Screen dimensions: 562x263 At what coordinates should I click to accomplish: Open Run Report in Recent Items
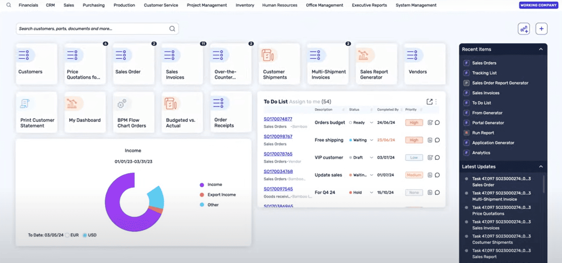pyautogui.click(x=483, y=133)
